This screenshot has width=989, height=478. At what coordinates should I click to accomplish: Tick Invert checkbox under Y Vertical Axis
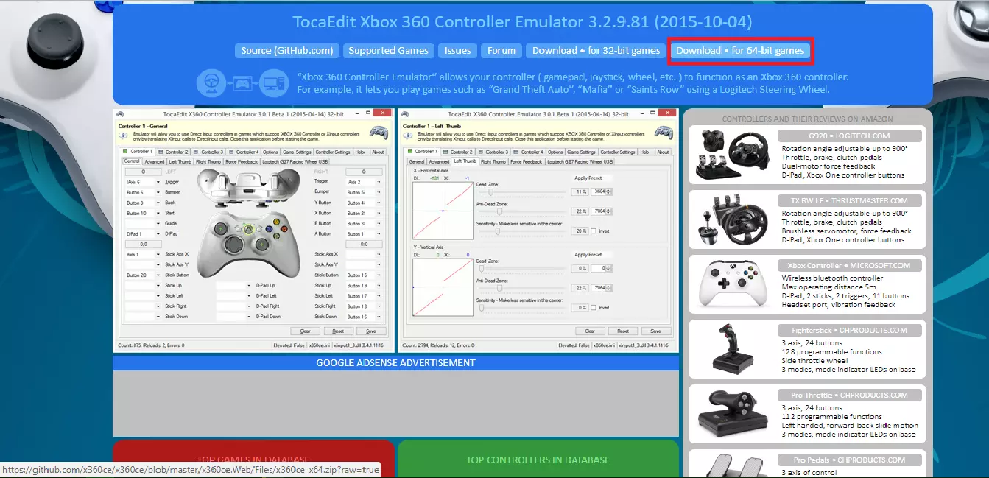[594, 308]
